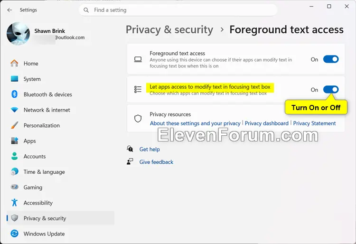The height and width of the screenshot is (244, 356).
Task: Select Gaming in the sidebar
Action: pos(61,187)
